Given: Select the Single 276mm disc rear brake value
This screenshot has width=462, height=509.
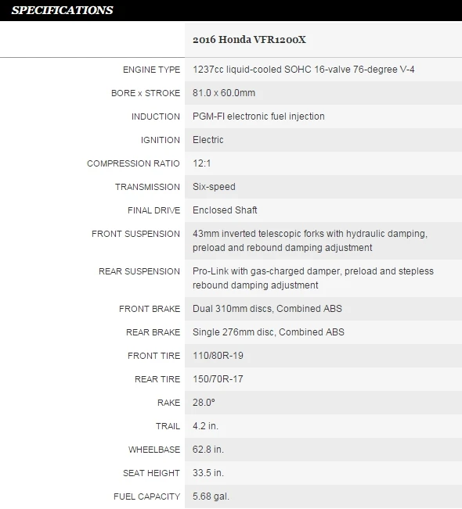Looking at the screenshot, I should [x=269, y=332].
